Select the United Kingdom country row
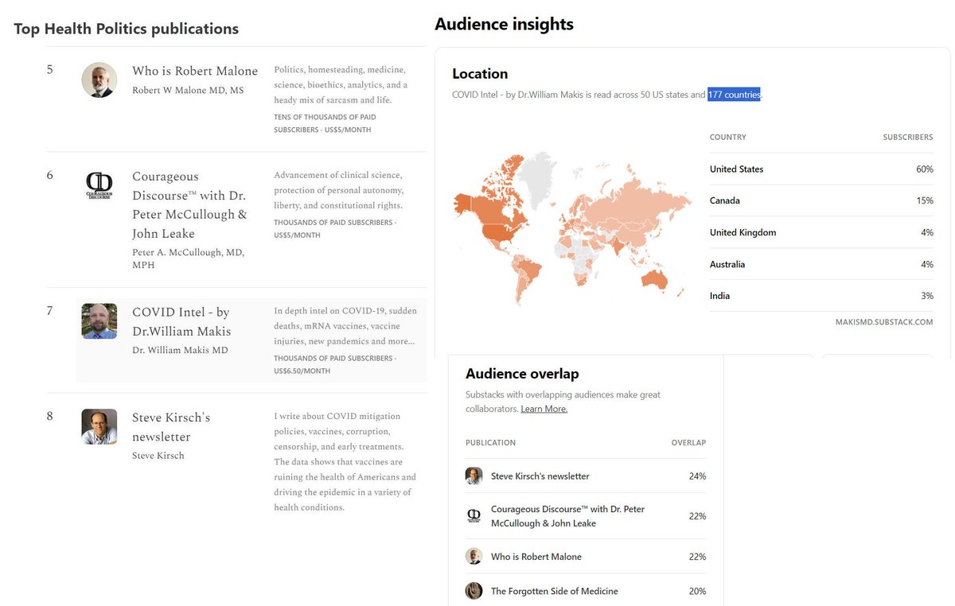Screen dimensions: 955x606 [821, 232]
